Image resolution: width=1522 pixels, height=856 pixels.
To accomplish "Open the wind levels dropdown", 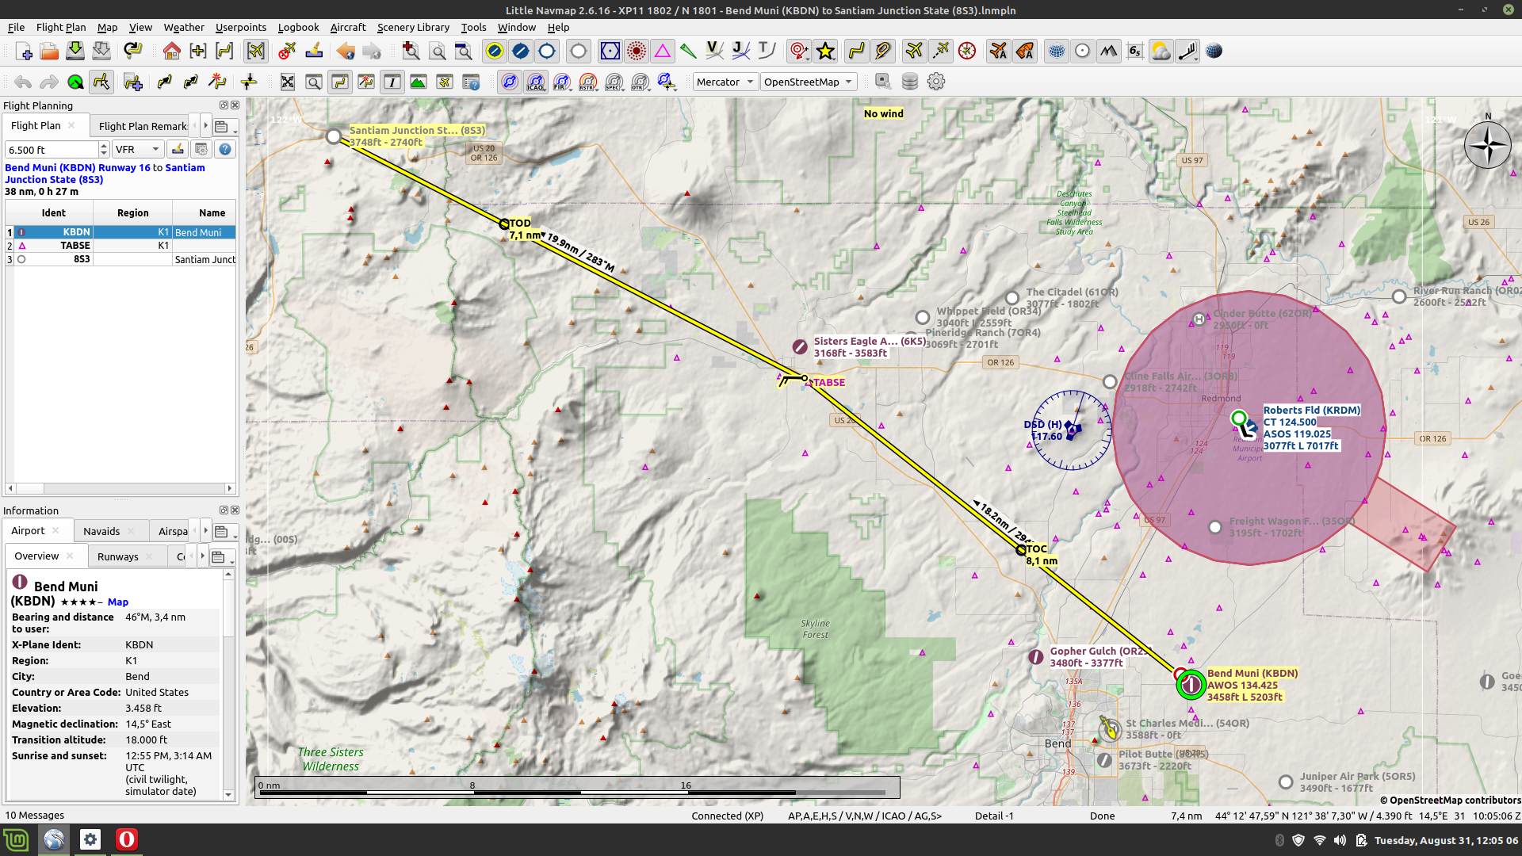I will click(1187, 52).
